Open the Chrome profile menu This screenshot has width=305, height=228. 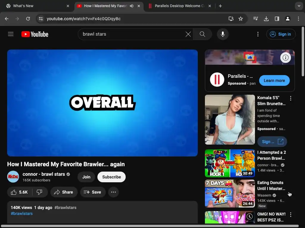288,19
